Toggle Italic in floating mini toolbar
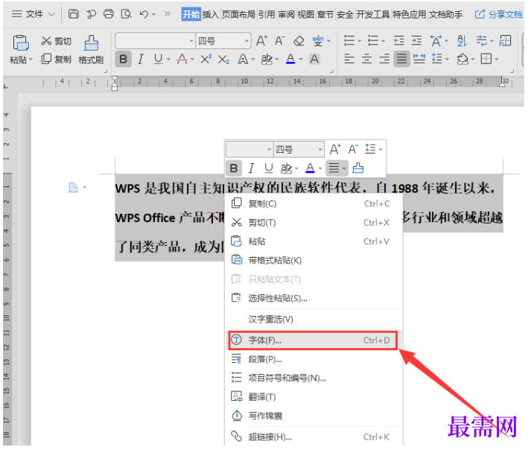 251,168
